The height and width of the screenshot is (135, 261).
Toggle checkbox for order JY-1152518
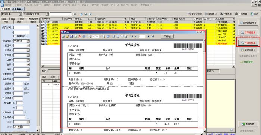pyautogui.click(x=43, y=44)
